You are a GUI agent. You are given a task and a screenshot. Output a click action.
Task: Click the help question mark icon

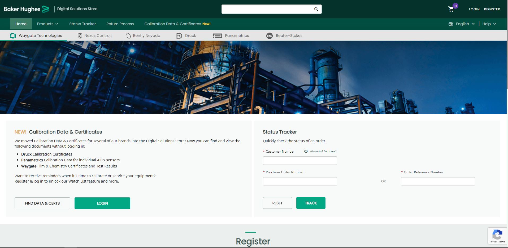click(x=306, y=151)
